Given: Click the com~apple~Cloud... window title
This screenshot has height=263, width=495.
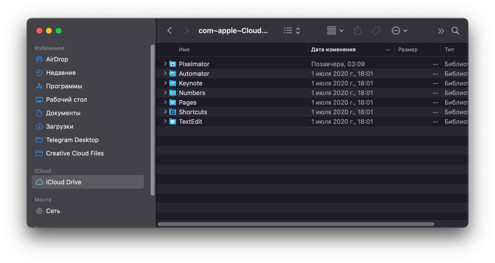Looking at the screenshot, I should click(233, 31).
